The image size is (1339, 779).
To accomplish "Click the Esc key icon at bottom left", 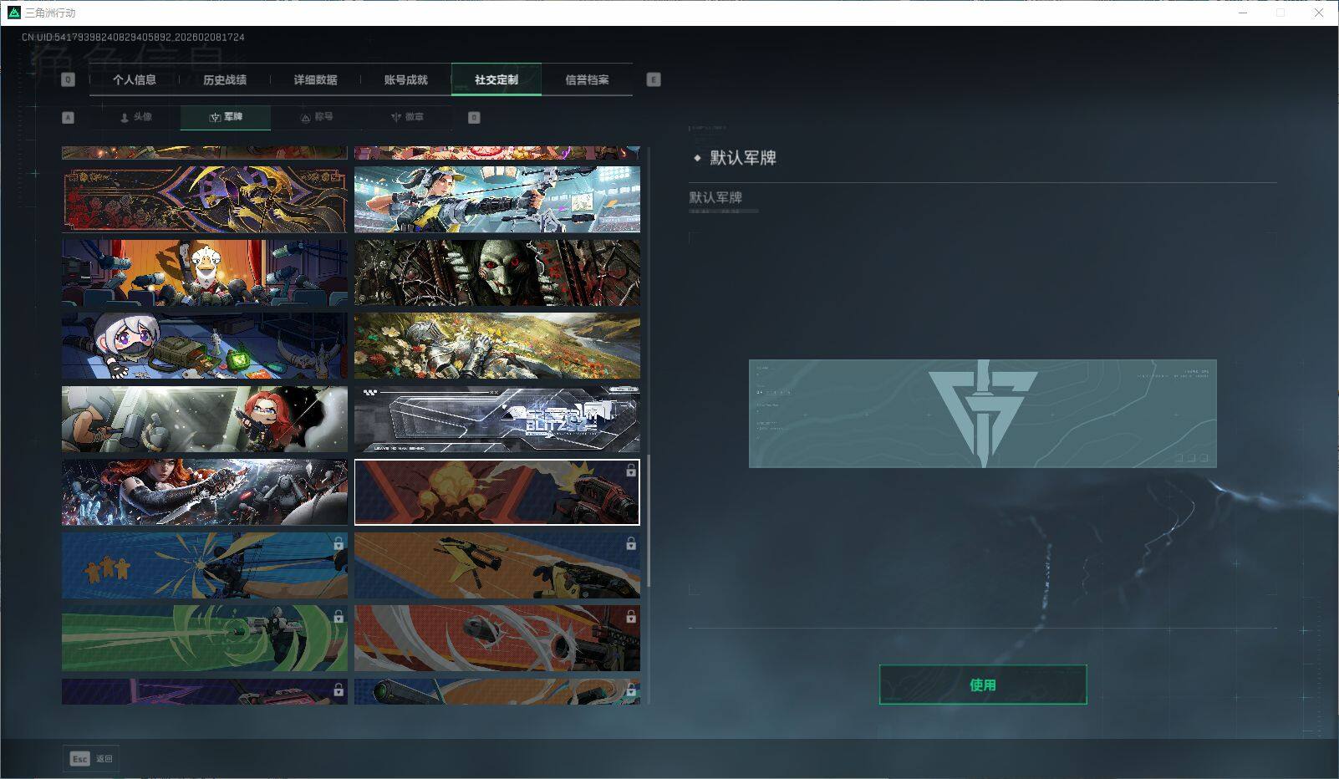I will (x=79, y=759).
